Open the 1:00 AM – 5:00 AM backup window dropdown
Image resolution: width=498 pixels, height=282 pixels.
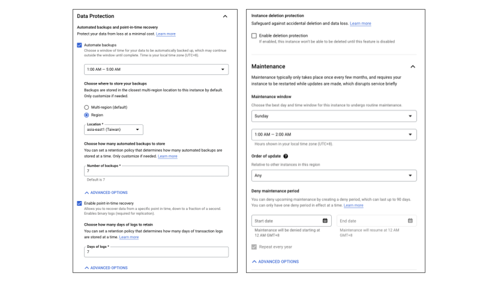coord(156,69)
